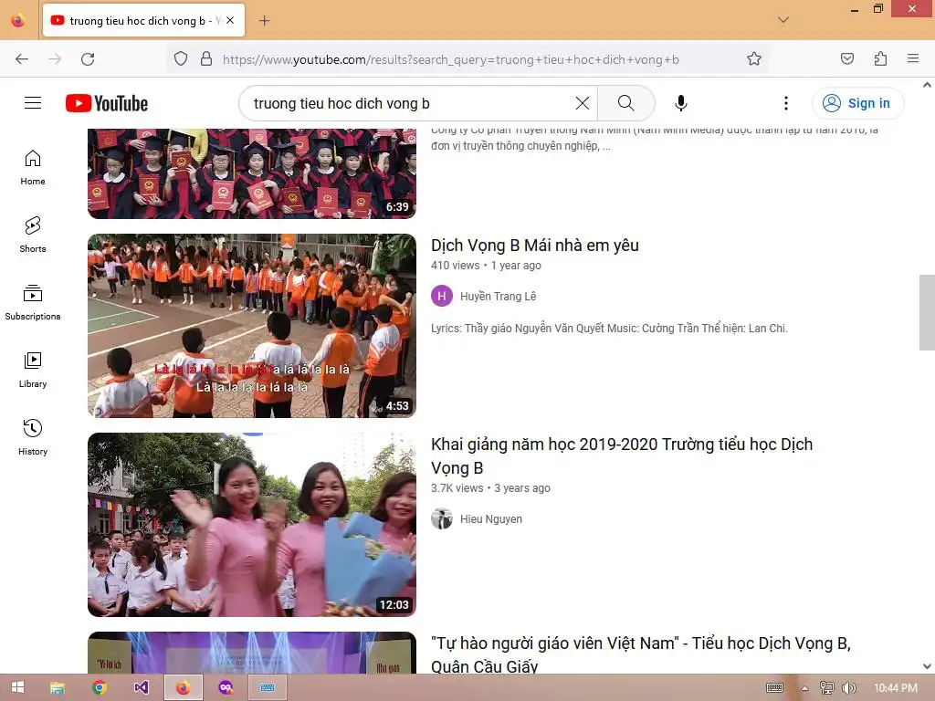Visit the Huyền Trang Lê channel name
Viewport: 935px width, 701px height.
pyautogui.click(x=498, y=297)
